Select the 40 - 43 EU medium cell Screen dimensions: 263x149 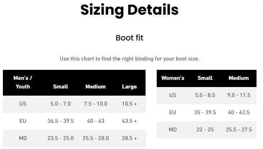95,121
